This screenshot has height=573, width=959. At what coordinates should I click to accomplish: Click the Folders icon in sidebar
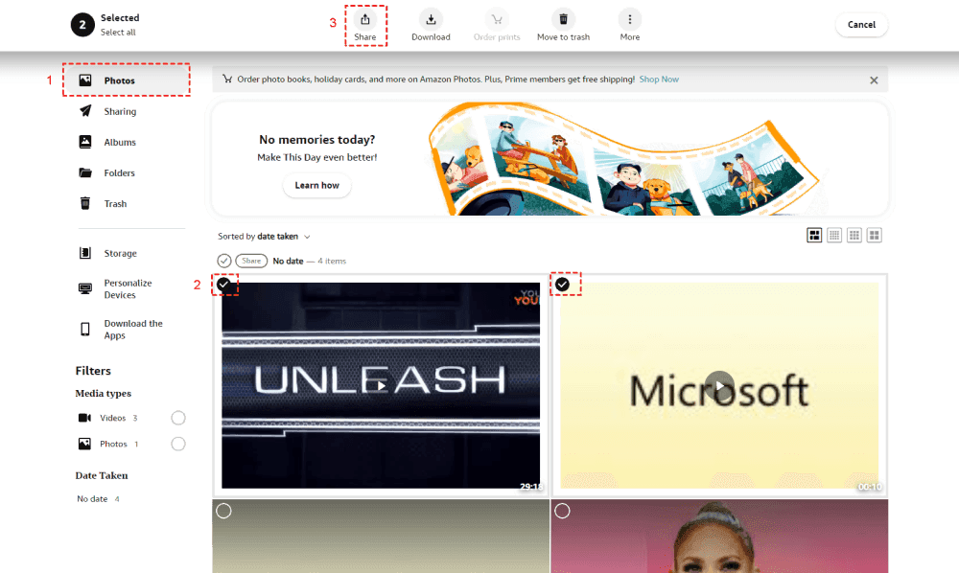(x=85, y=172)
